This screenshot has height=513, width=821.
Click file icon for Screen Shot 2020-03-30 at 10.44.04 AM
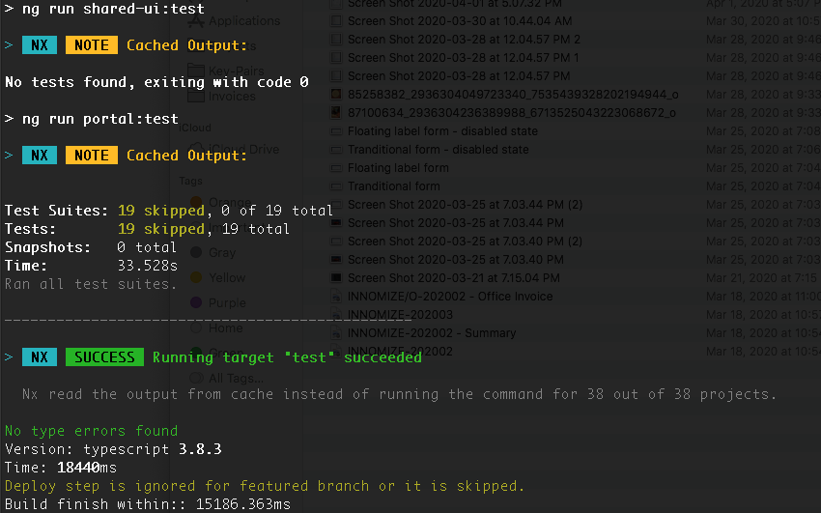pyautogui.click(x=336, y=21)
